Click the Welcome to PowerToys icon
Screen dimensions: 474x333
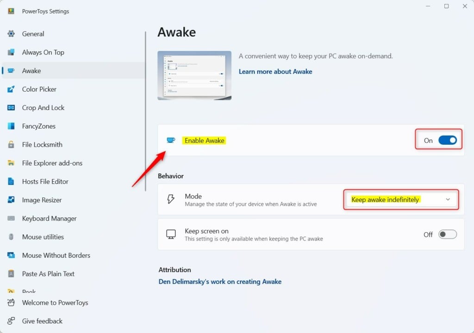[x=11, y=302]
